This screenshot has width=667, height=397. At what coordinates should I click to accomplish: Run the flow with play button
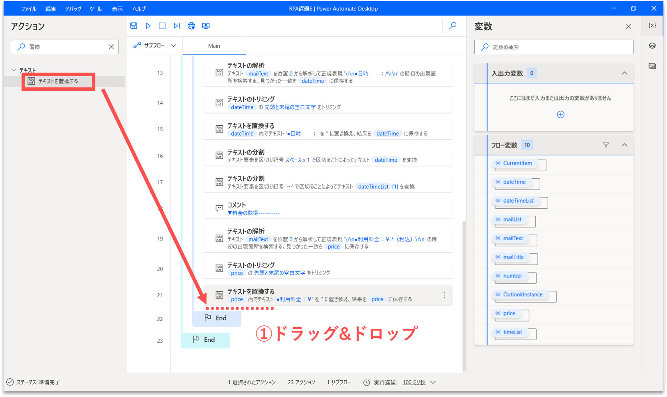pyautogui.click(x=148, y=26)
